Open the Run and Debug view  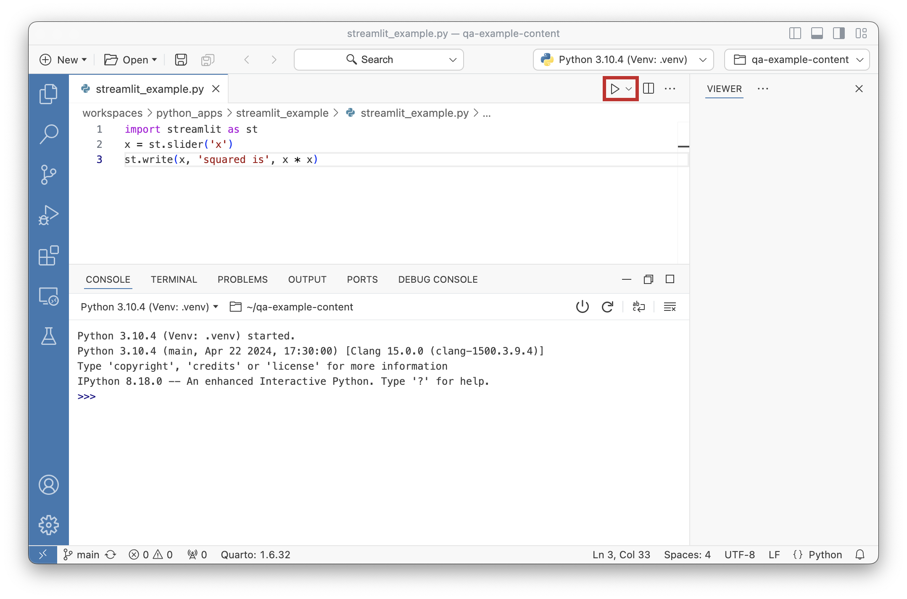coord(49,215)
